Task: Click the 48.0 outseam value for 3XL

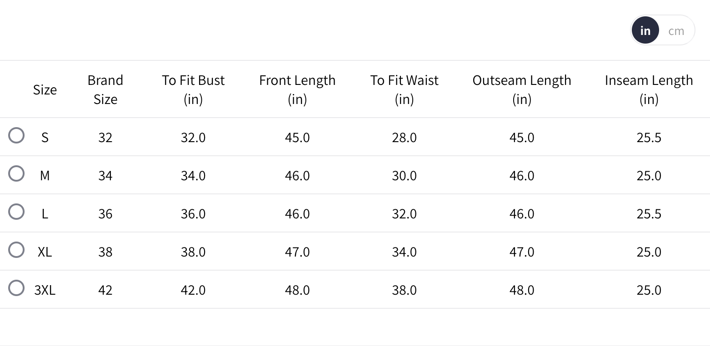Action: pyautogui.click(x=522, y=290)
